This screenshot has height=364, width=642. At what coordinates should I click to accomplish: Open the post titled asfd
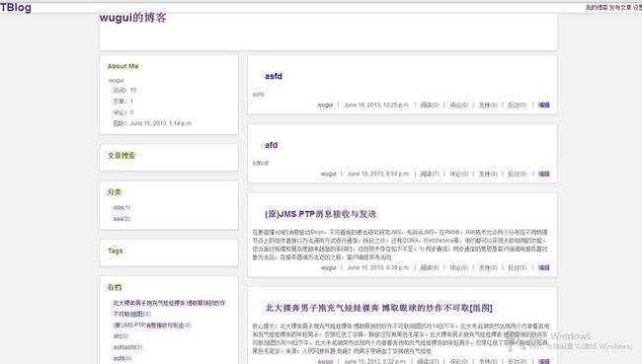(274, 76)
